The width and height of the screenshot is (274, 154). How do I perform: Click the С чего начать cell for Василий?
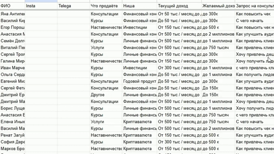click(x=255, y=21)
